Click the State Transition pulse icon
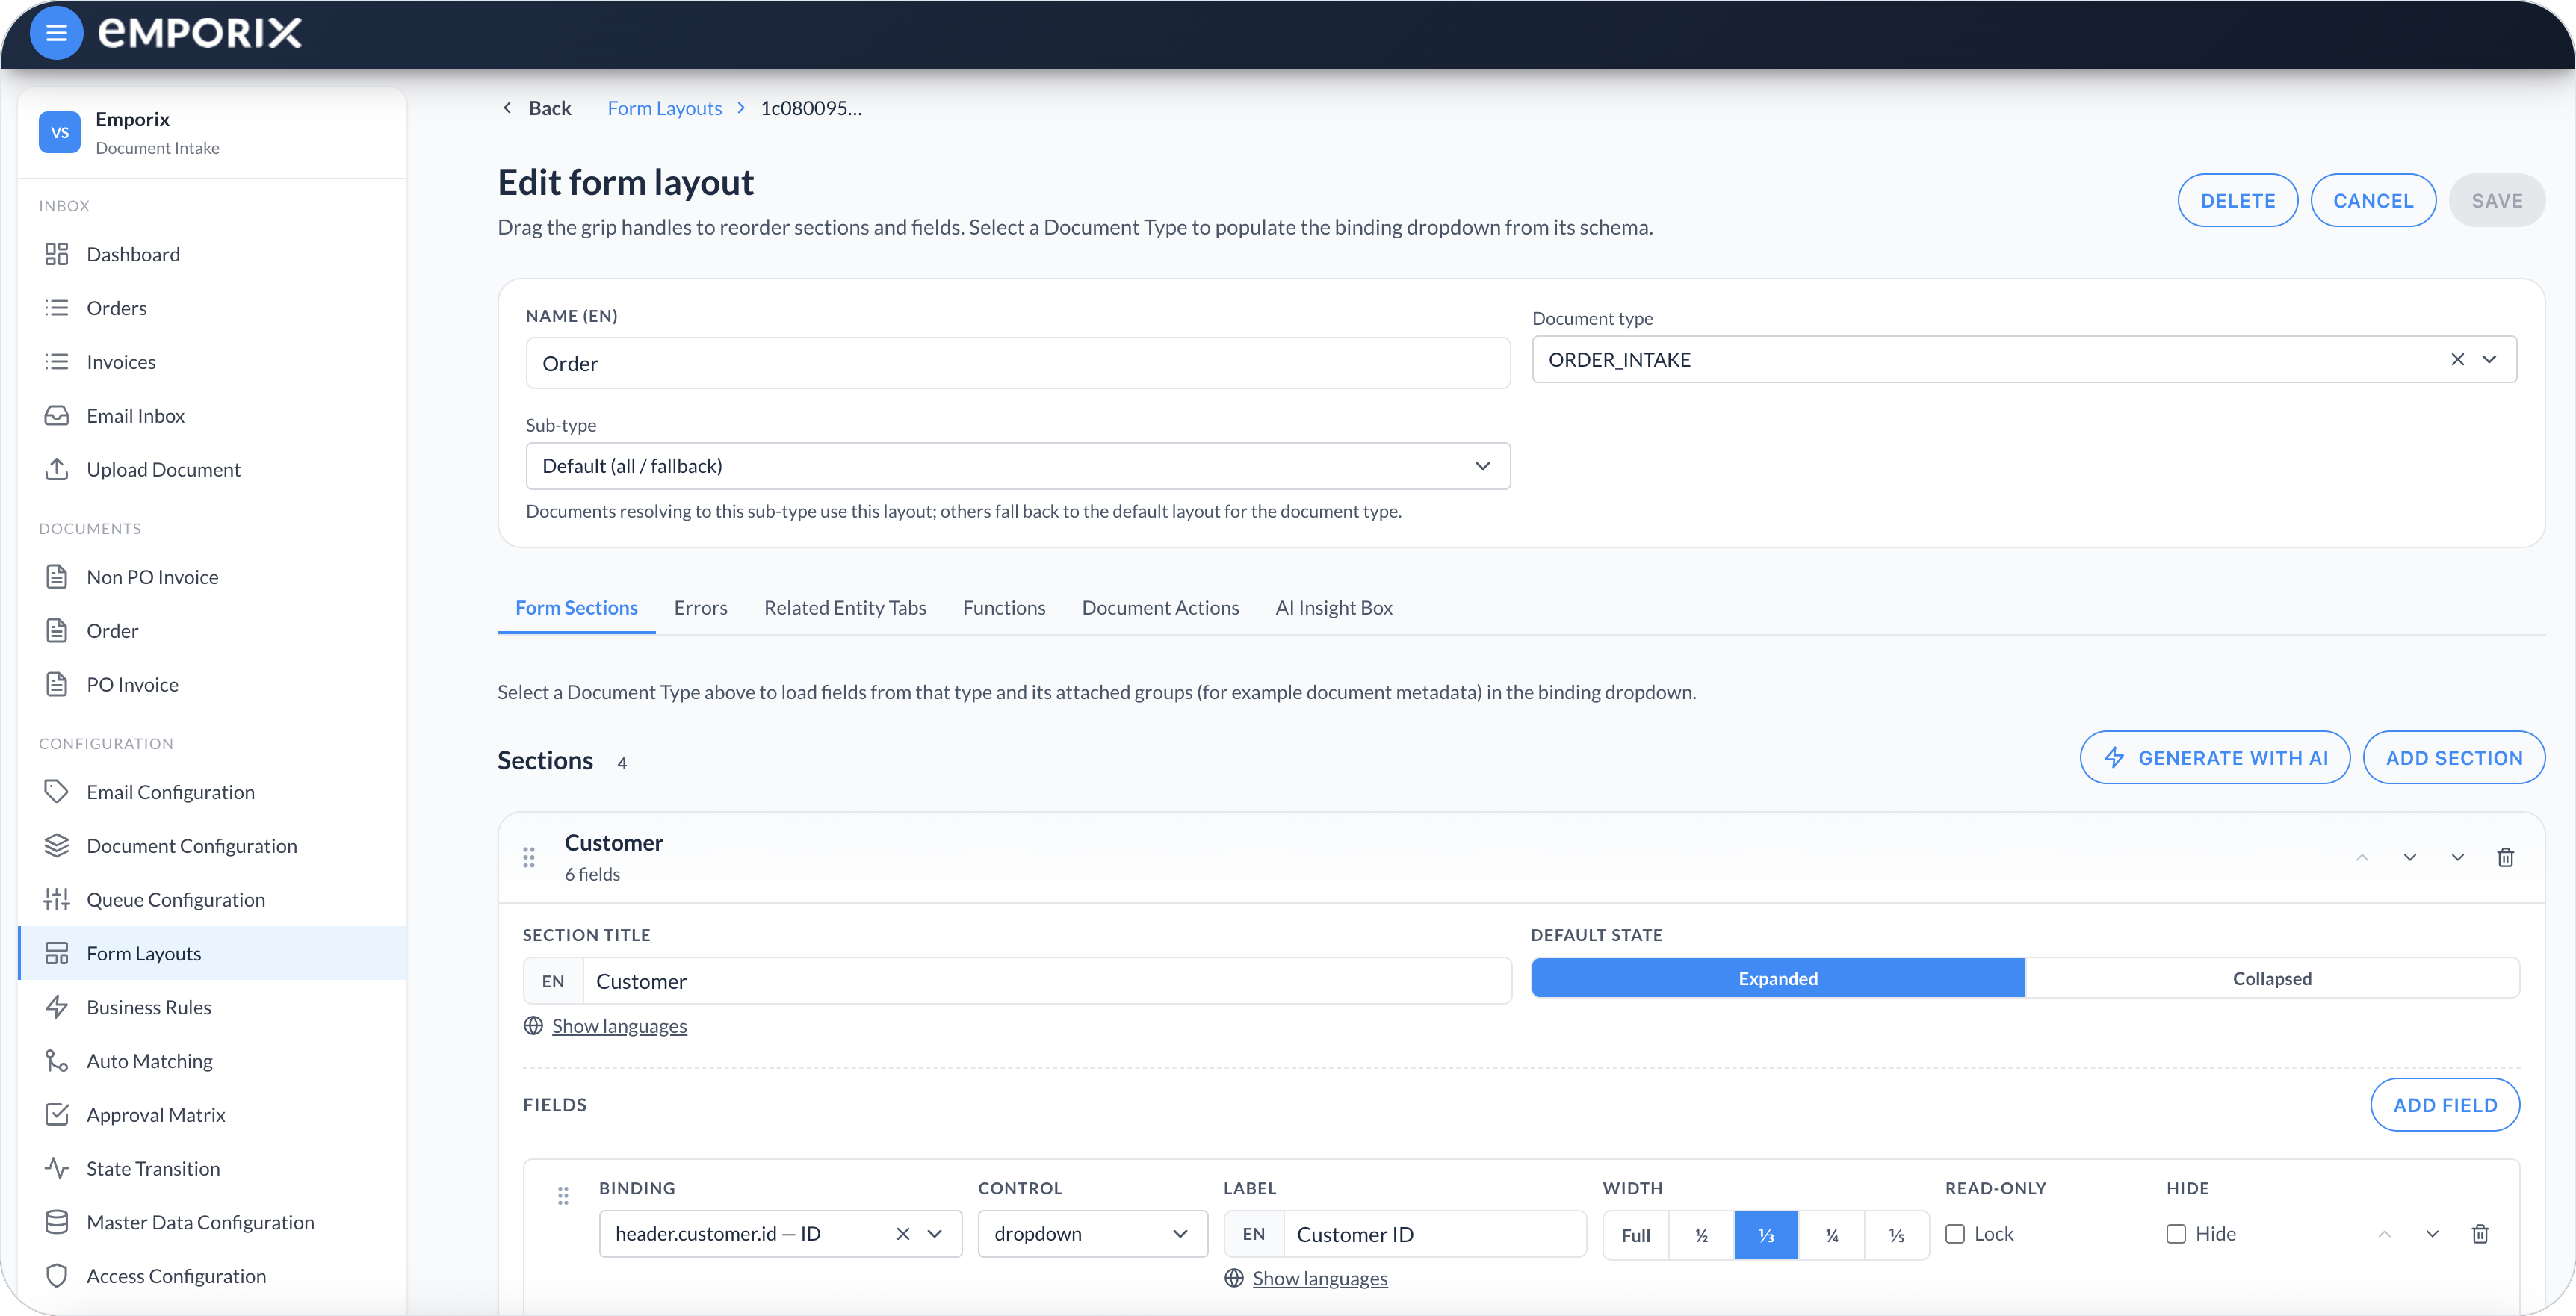 [x=57, y=1168]
